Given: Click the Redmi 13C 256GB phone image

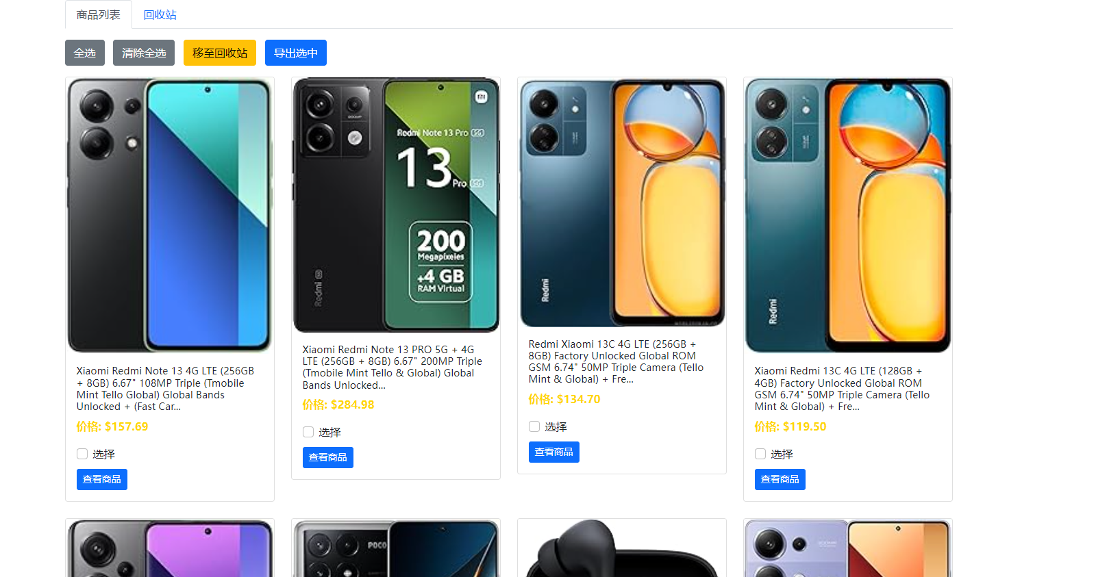Looking at the screenshot, I should pos(622,202).
